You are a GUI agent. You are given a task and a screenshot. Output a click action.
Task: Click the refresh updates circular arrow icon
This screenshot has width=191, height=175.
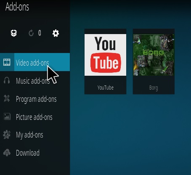(x=31, y=33)
